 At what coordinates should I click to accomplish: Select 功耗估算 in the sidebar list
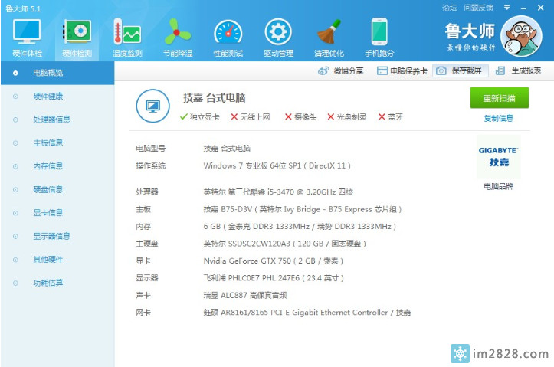click(48, 283)
